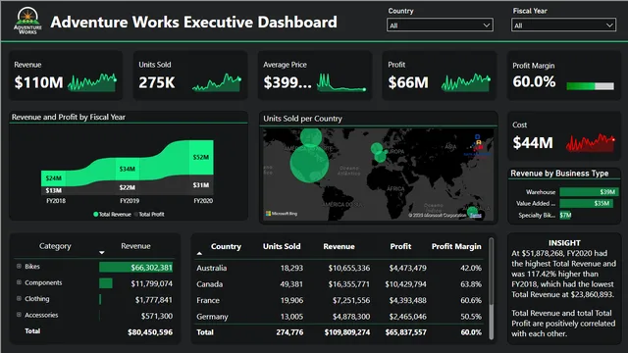Image resolution: width=628 pixels, height=353 pixels.
Task: Click the FY2020 axis label
Action: [203, 200]
